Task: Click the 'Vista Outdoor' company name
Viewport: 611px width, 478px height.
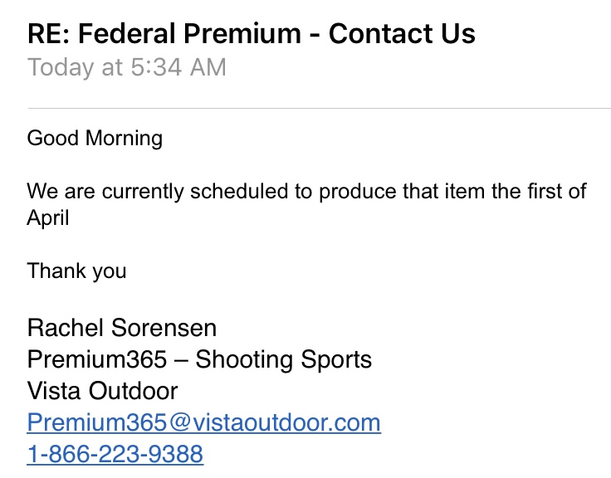Action: pyautogui.click(x=102, y=391)
